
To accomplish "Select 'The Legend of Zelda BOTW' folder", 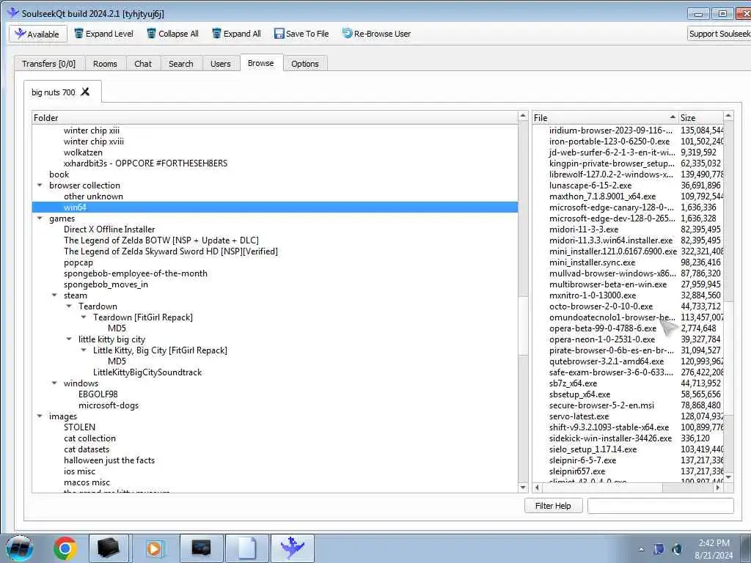I will [x=161, y=240].
